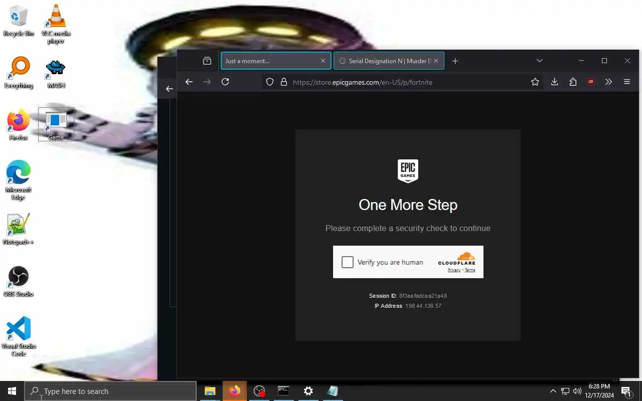The width and height of the screenshot is (642, 401).
Task: Open the Firefox application menu
Action: [x=627, y=82]
